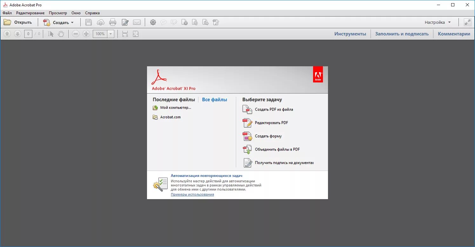Screen dimensions: 475x247
Task: Click the Мой компьютер folder icon
Action: 155,108
